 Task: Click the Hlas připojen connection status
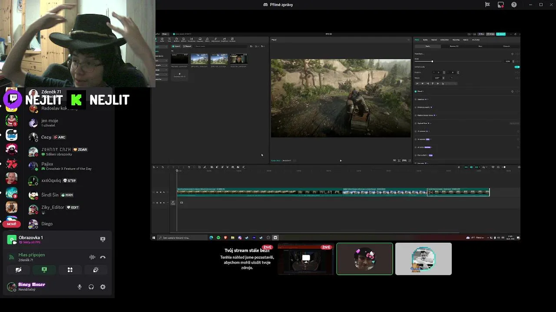pyautogui.click(x=32, y=255)
